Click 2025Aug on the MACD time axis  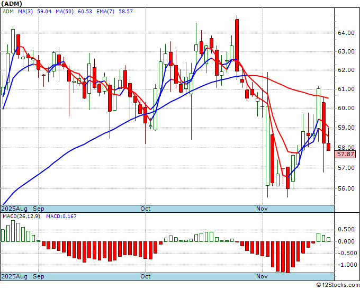tap(14, 276)
